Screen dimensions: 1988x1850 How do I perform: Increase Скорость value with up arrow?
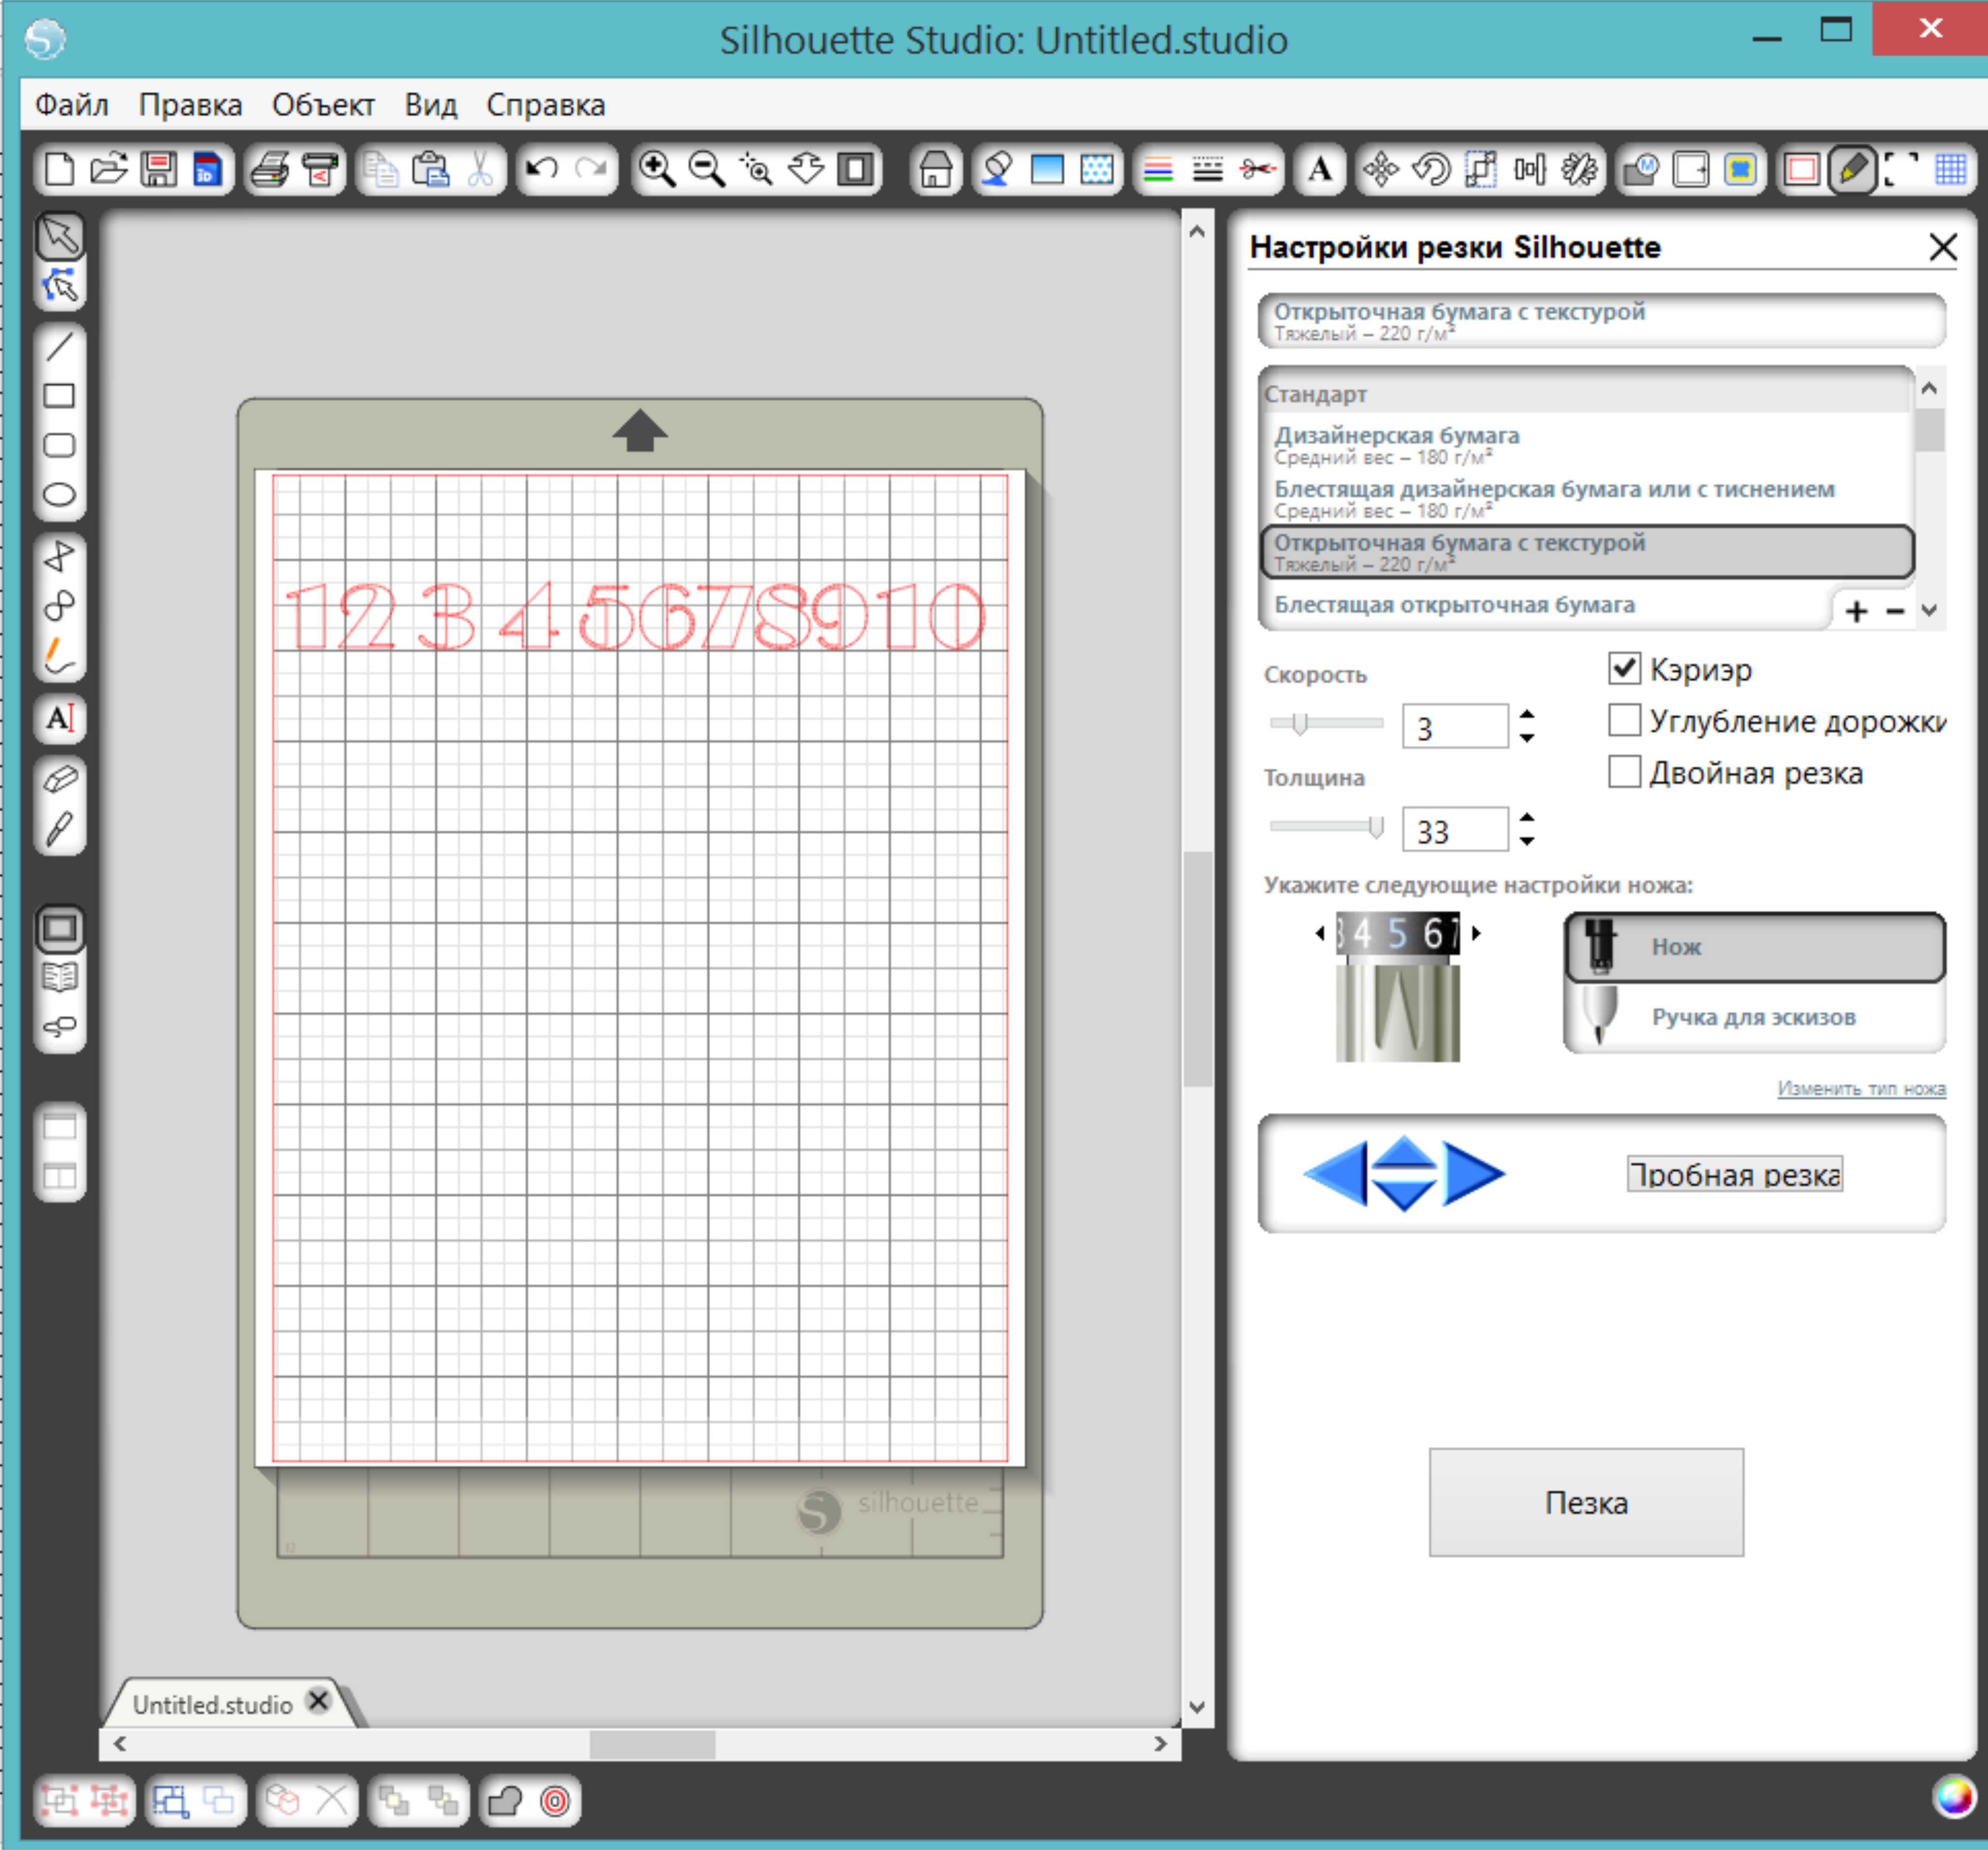click(x=1527, y=715)
